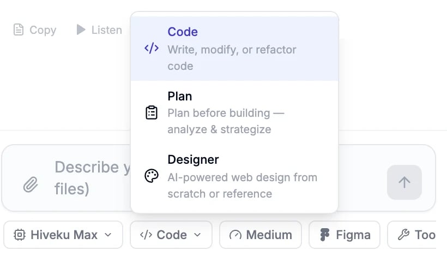Click the Medium effort button
The width and height of the screenshot is (447, 262).
pyautogui.click(x=261, y=235)
